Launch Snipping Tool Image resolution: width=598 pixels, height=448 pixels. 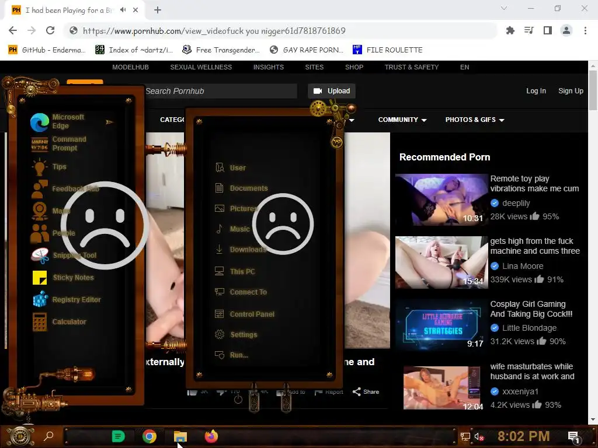pyautogui.click(x=63, y=256)
